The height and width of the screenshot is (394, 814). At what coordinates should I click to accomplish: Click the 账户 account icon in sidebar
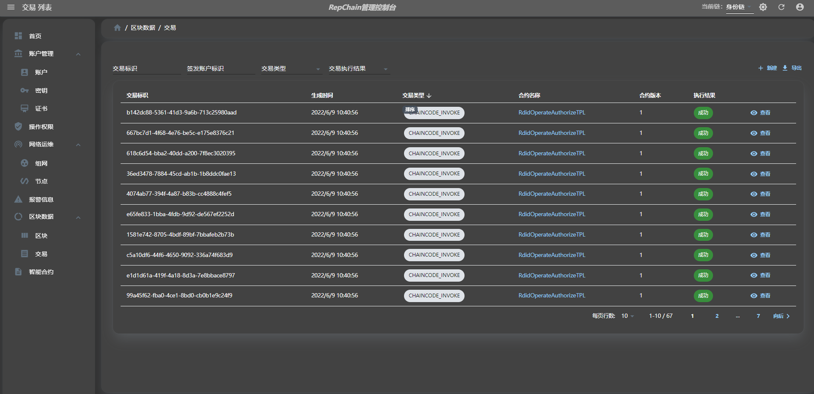point(25,72)
